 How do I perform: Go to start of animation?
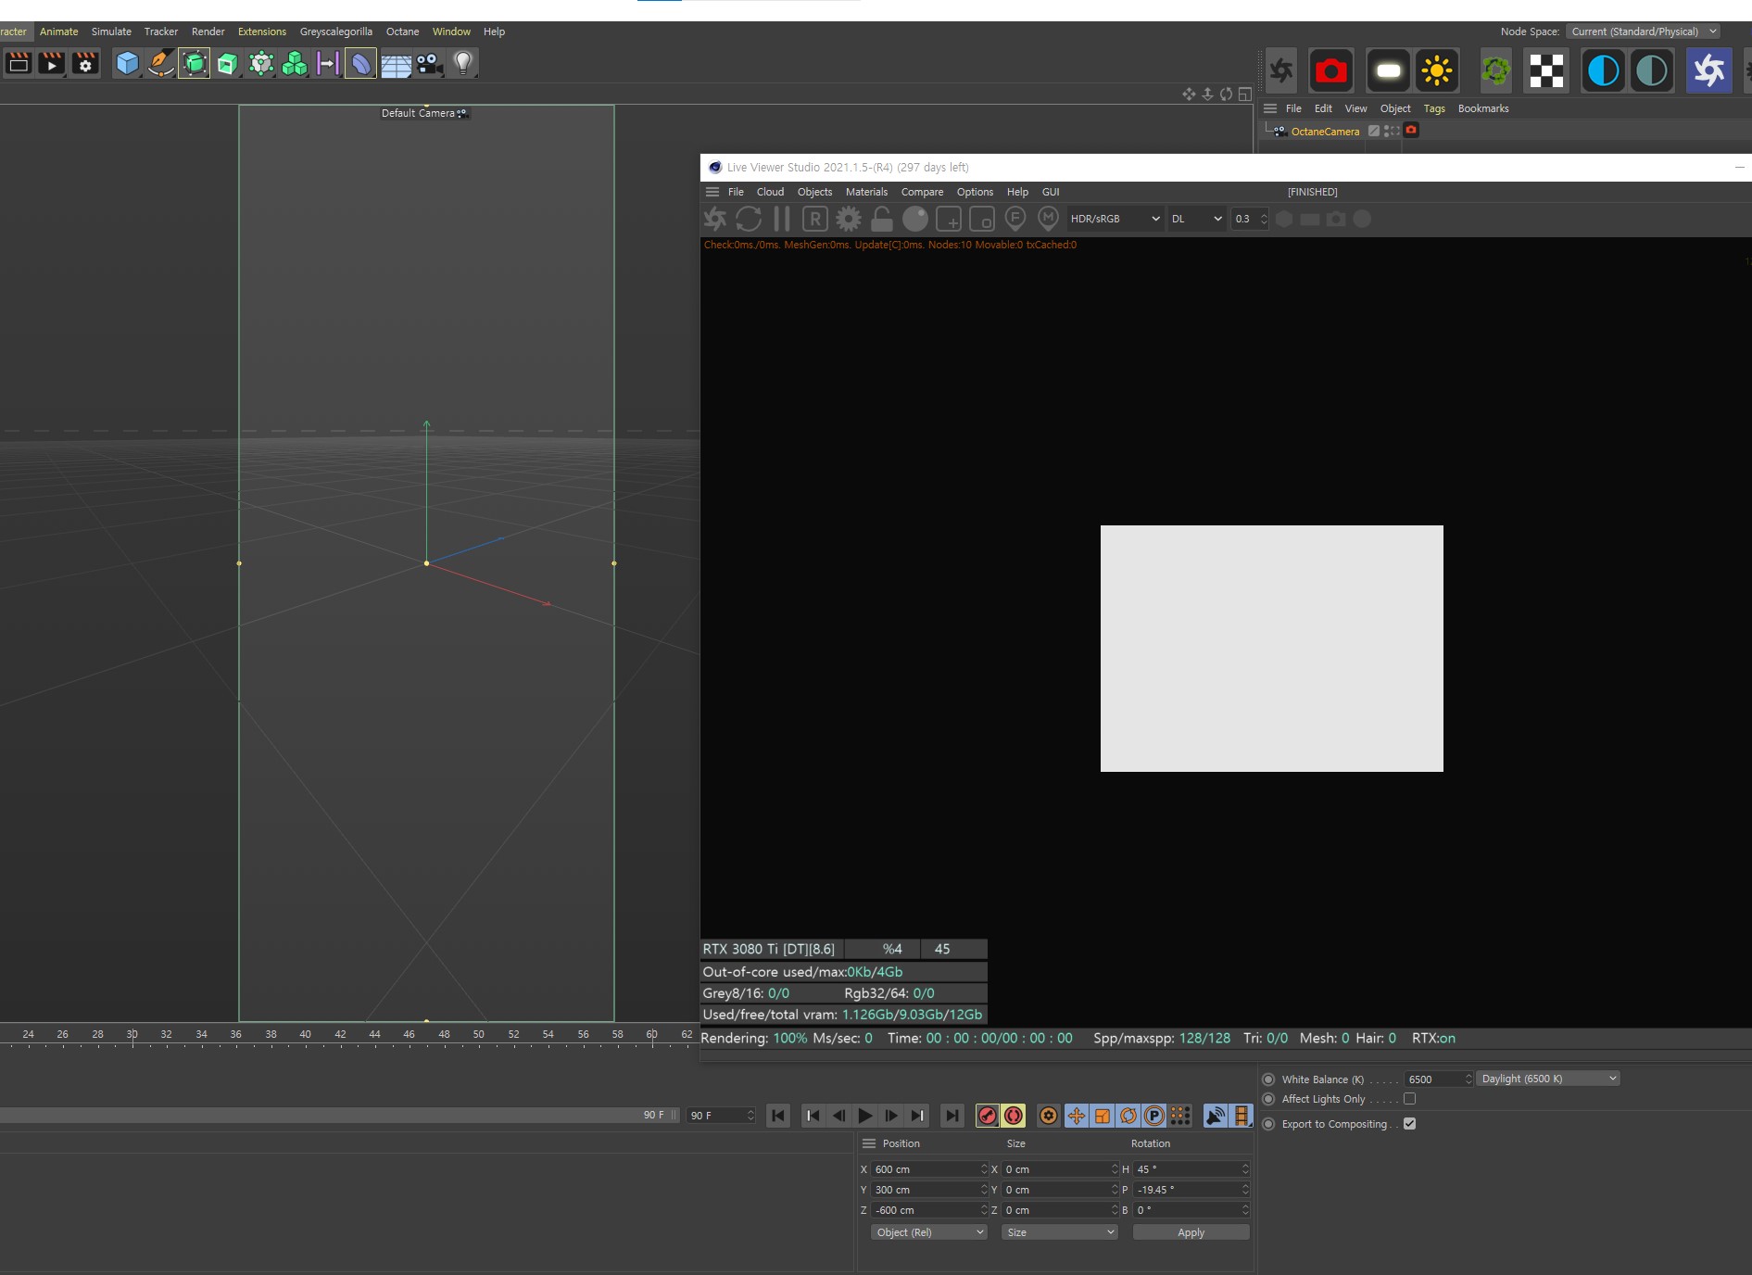tap(778, 1116)
